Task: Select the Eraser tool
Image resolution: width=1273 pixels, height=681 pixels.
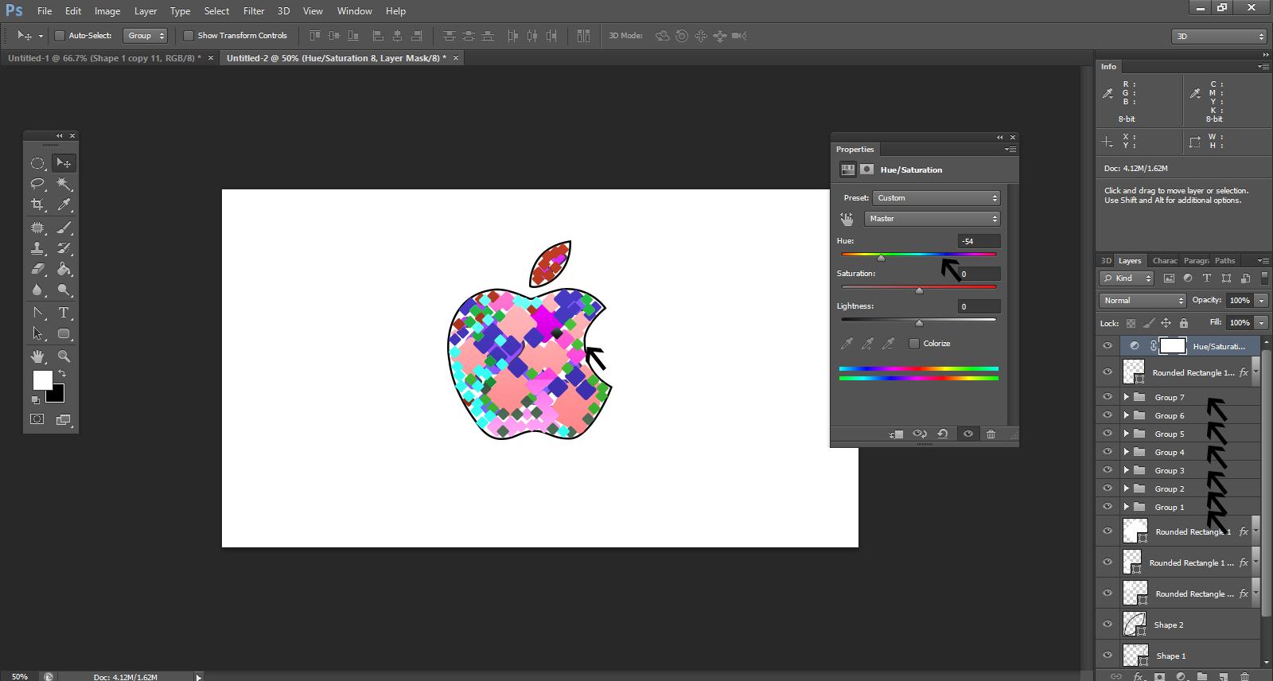Action: (x=37, y=269)
